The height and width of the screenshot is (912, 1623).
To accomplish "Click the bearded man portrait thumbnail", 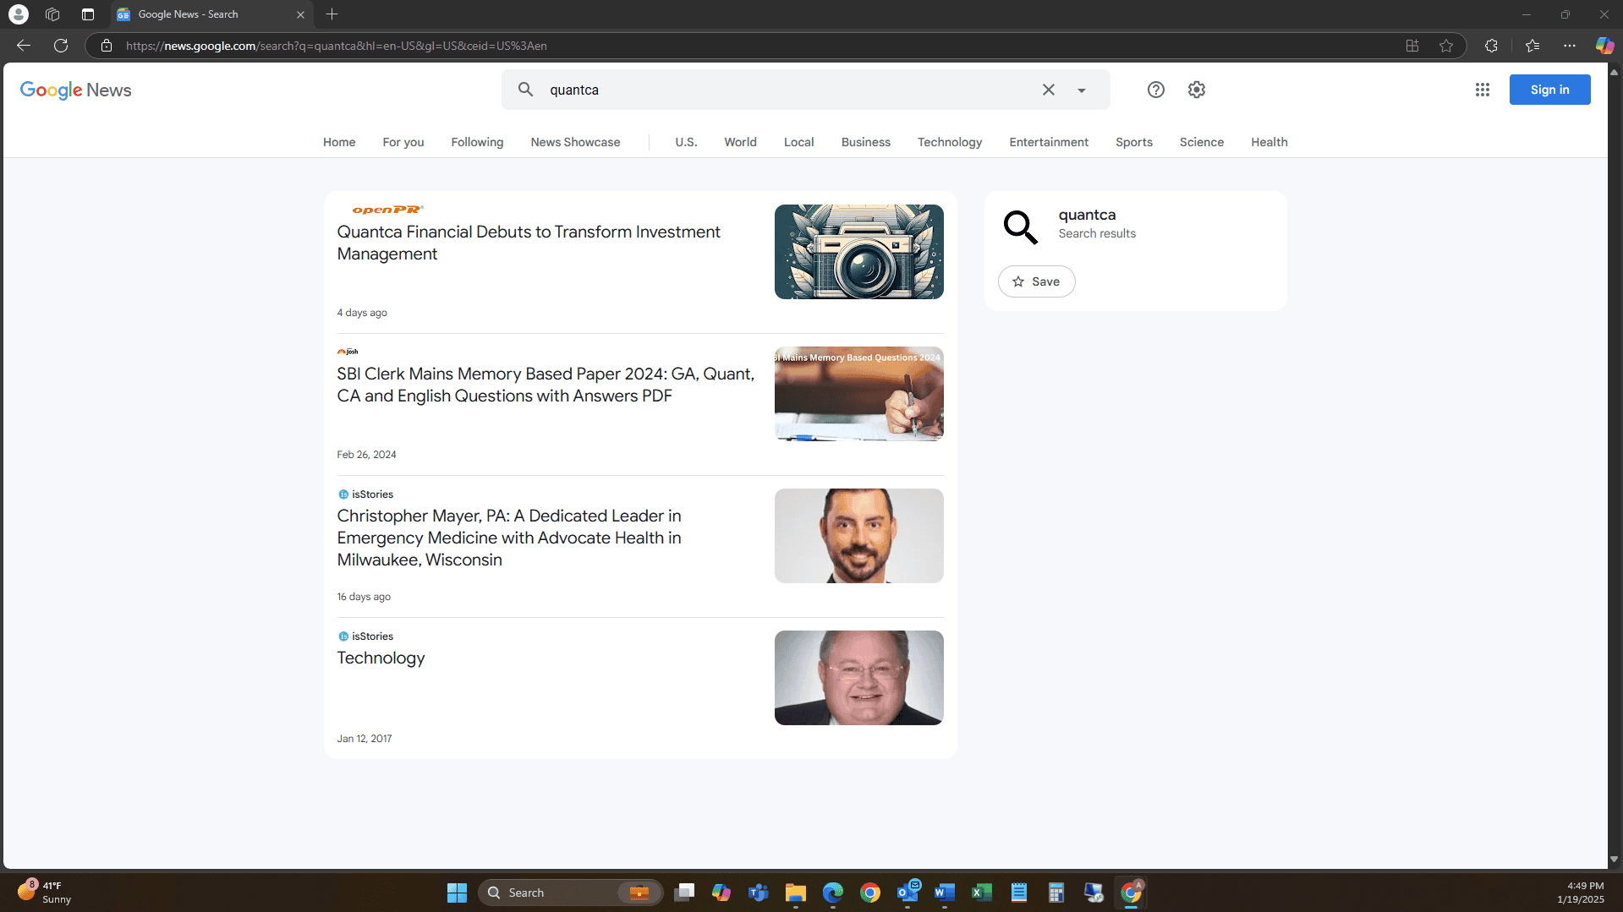I will (858, 536).
